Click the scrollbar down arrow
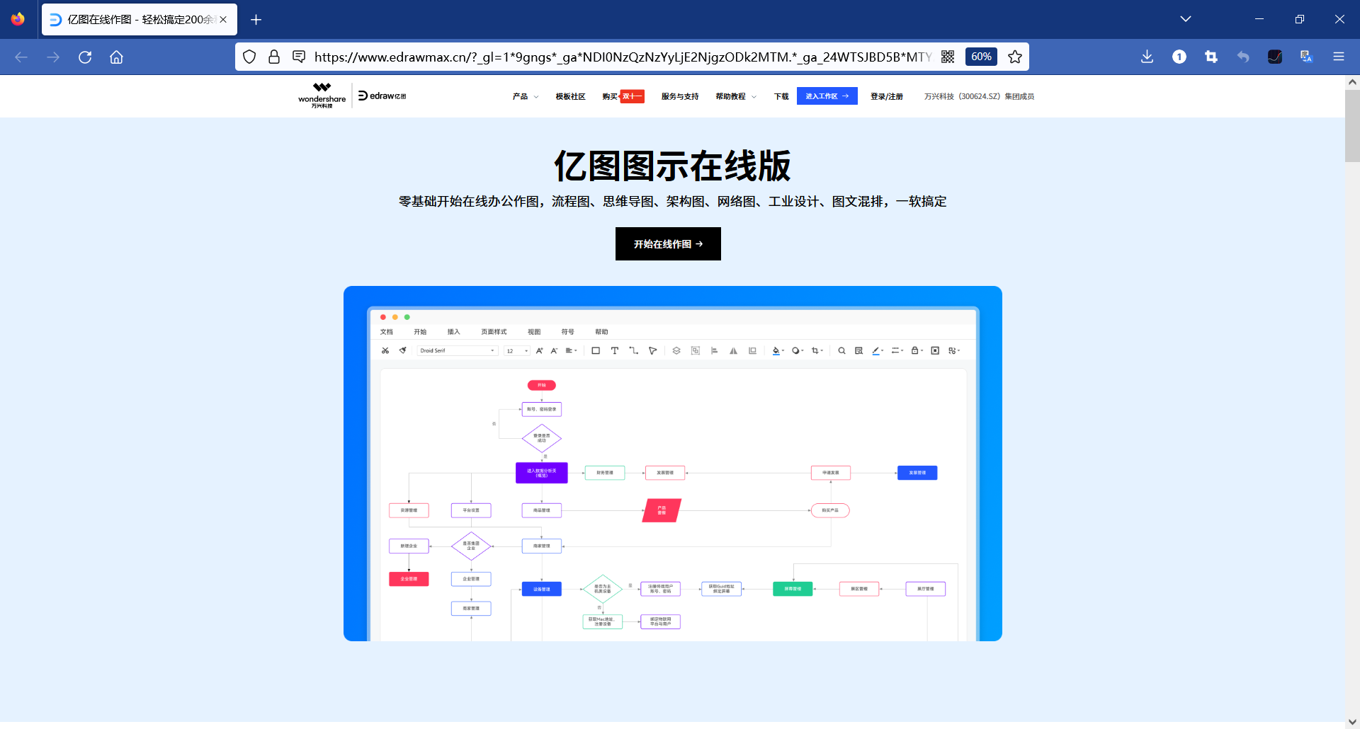This screenshot has width=1360, height=729. tap(1352, 722)
